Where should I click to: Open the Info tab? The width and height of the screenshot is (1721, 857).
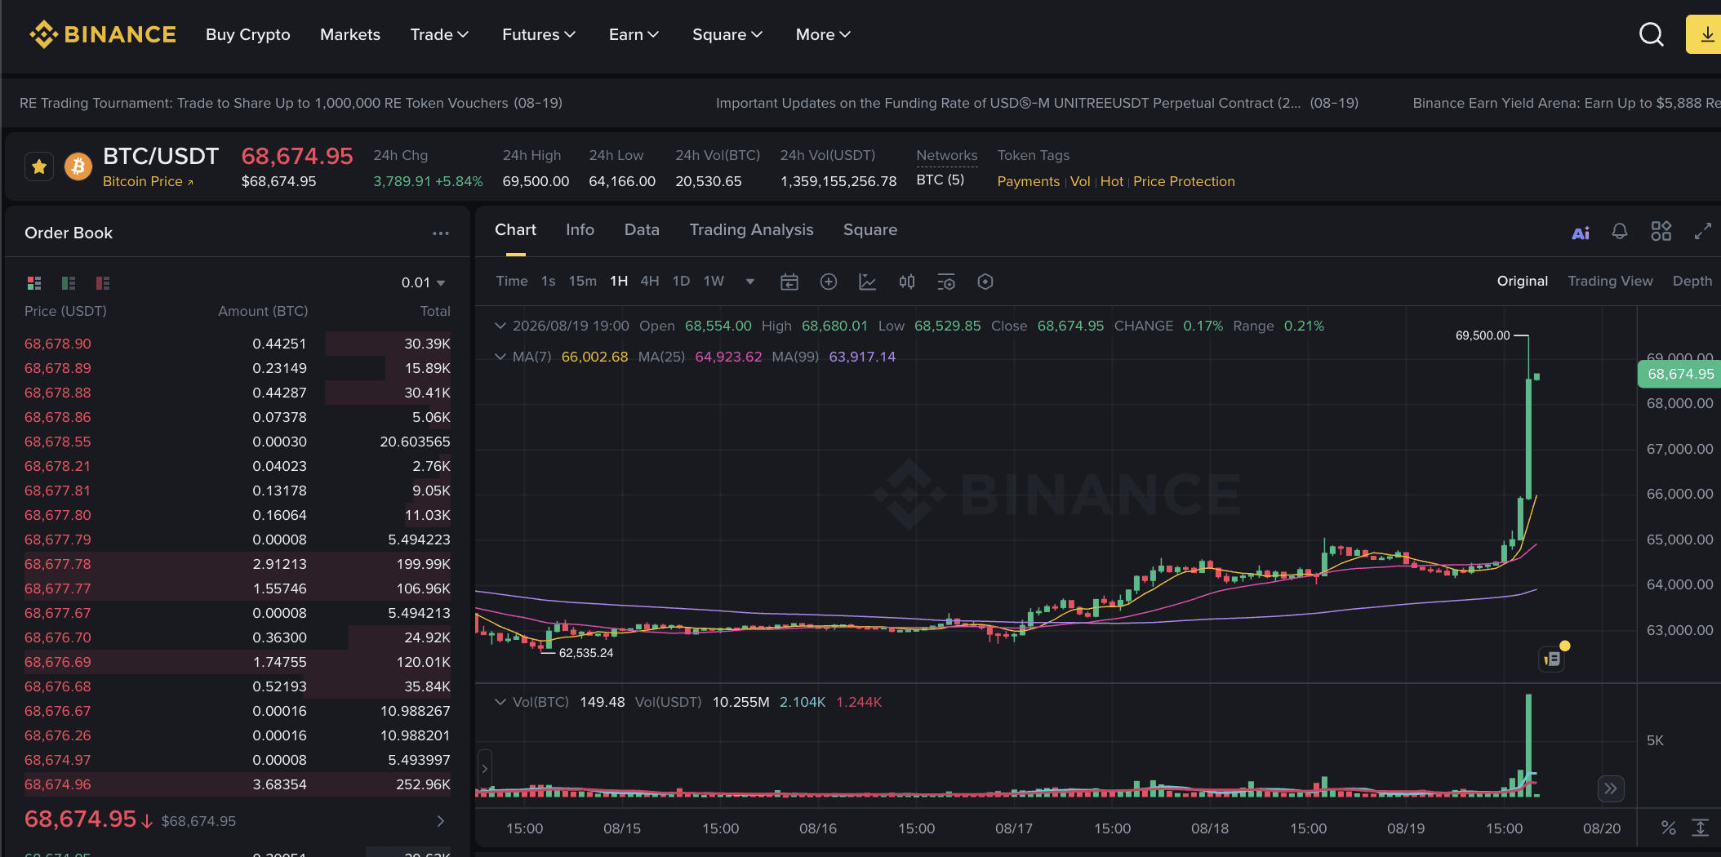coord(580,230)
